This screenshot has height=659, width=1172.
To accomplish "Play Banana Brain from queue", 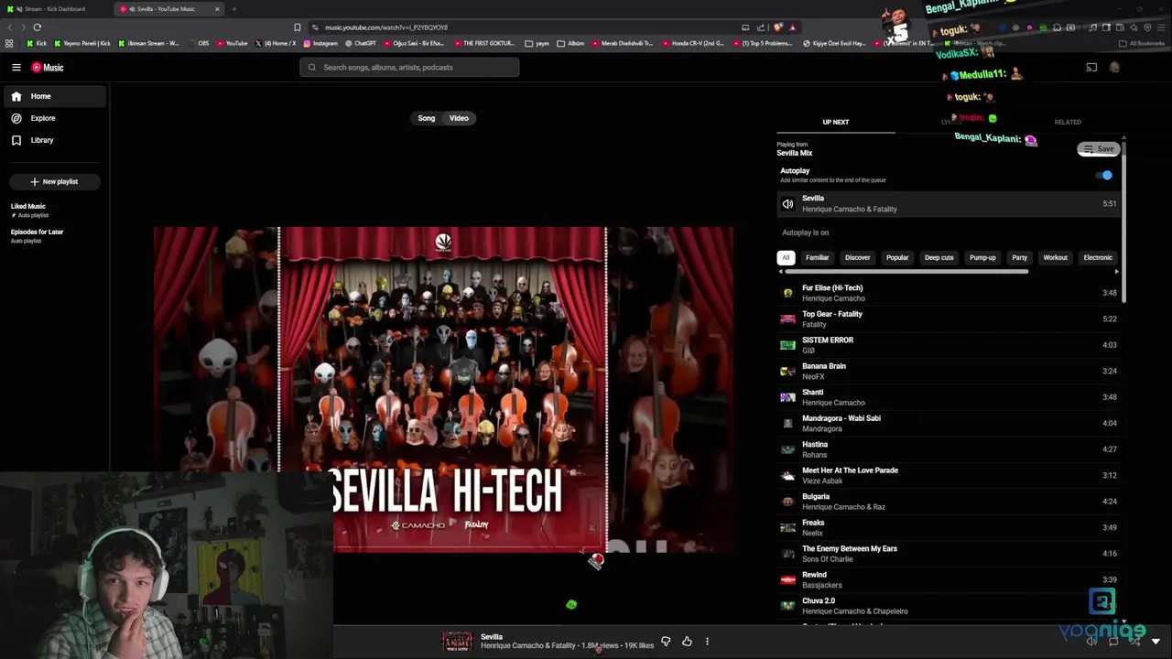I will [949, 371].
